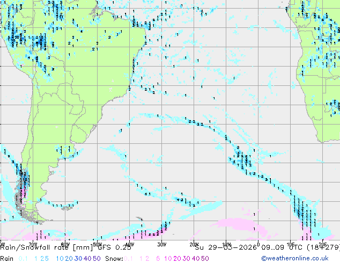Screen dimensions: 340x263
Task: Click the 50W longitude label
Action: pos(98,244)
